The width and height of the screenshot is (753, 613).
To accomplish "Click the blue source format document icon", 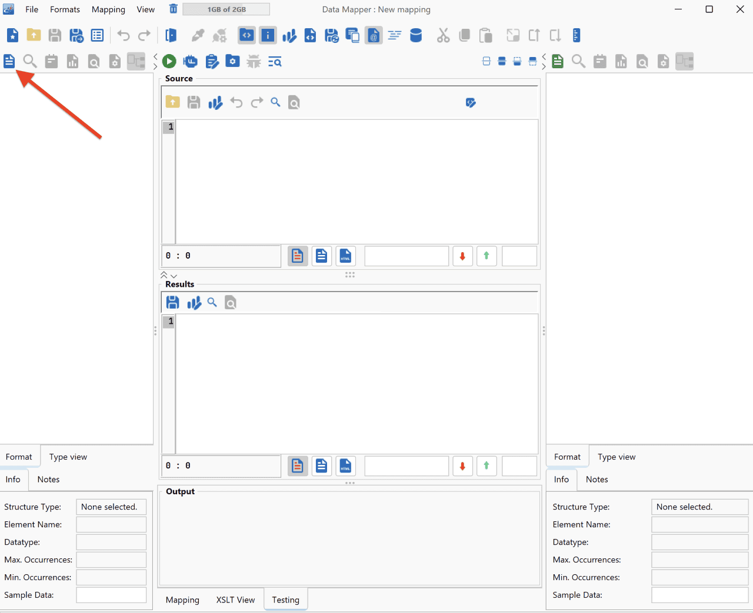I will [x=9, y=61].
